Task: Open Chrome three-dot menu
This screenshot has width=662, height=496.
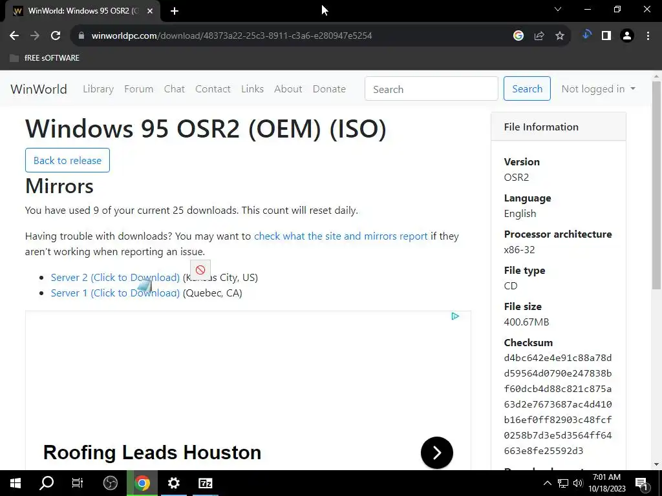Action: (648, 36)
